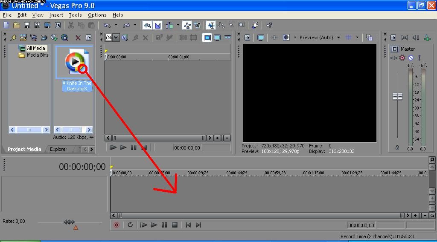Select the A Knife In The Dark.mp3 thumbnail

pyautogui.click(x=75, y=63)
